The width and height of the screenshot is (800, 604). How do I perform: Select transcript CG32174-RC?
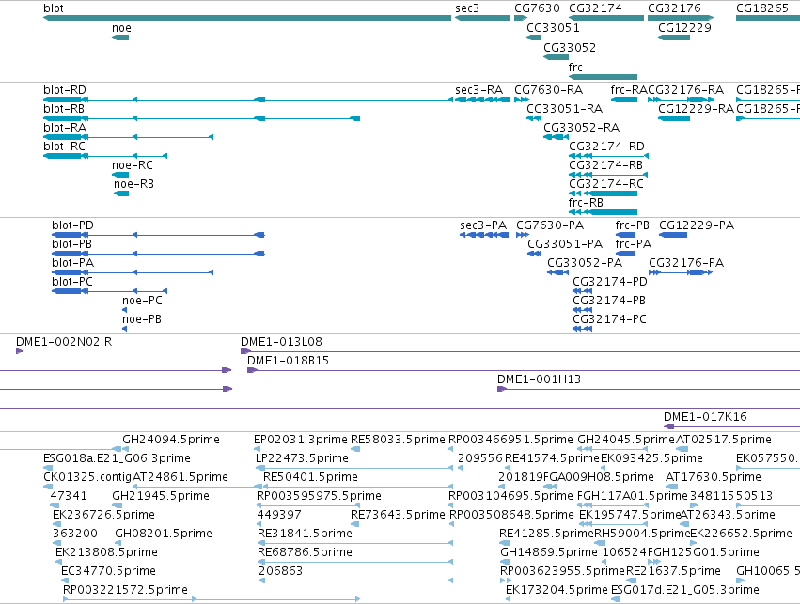coord(606,184)
